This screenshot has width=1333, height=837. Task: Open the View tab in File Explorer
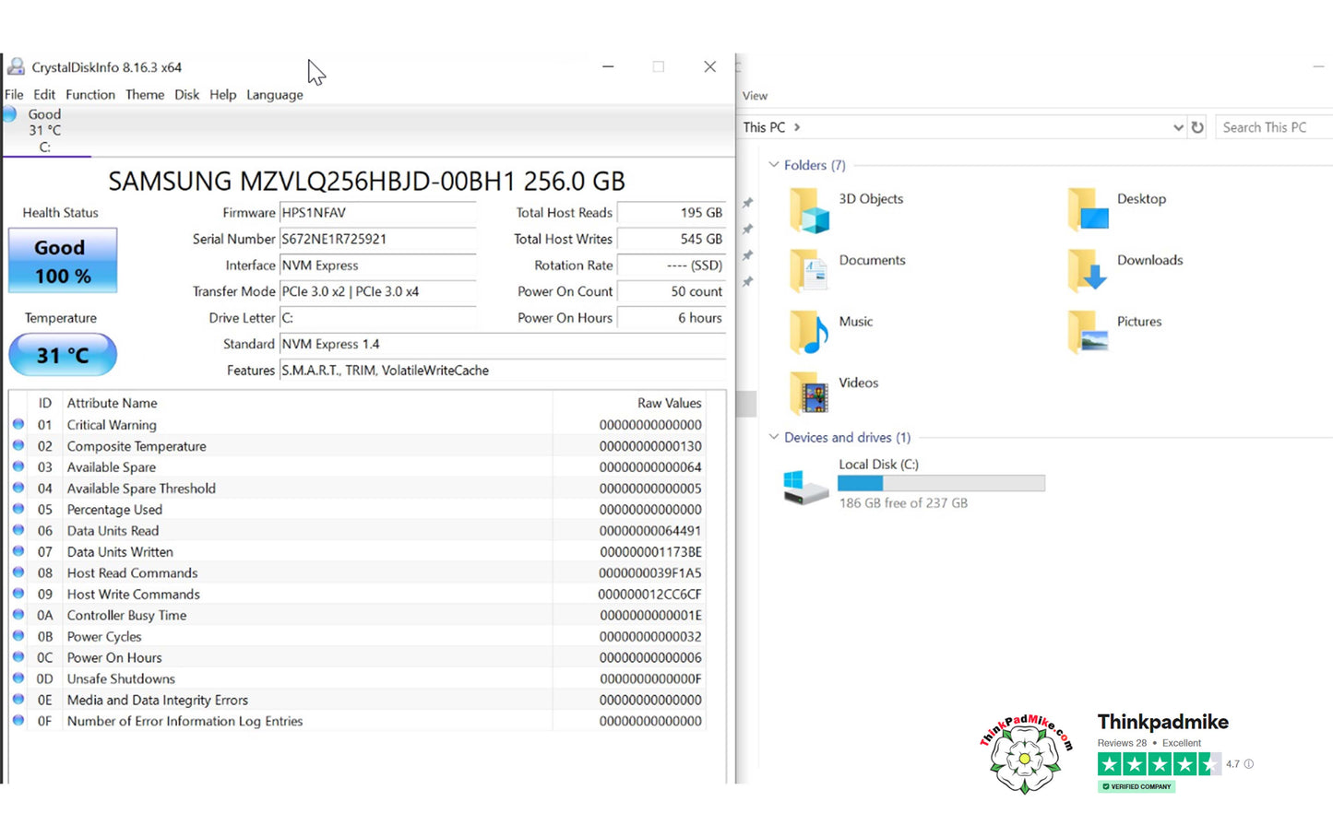point(755,96)
